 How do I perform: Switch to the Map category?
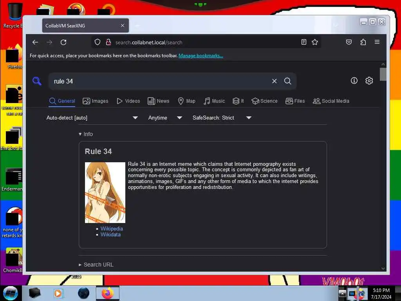pyautogui.click(x=187, y=101)
